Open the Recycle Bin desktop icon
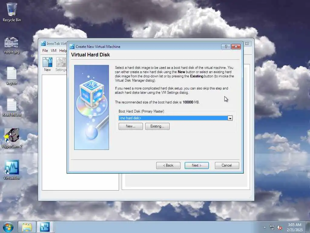 click(12, 12)
